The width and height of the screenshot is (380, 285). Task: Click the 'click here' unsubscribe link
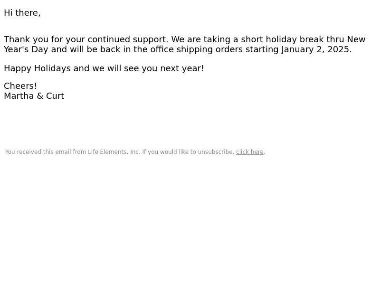250,152
